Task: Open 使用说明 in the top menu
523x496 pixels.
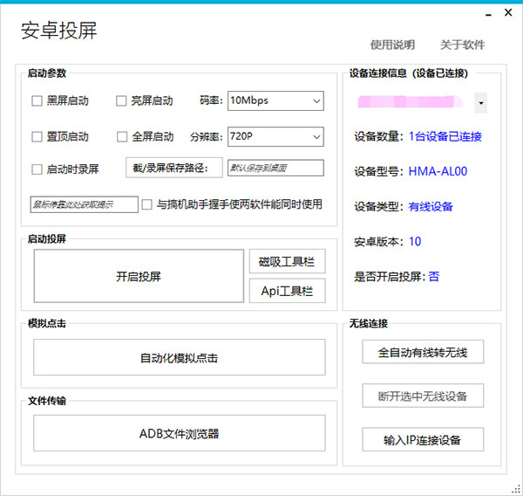Action: click(x=392, y=45)
